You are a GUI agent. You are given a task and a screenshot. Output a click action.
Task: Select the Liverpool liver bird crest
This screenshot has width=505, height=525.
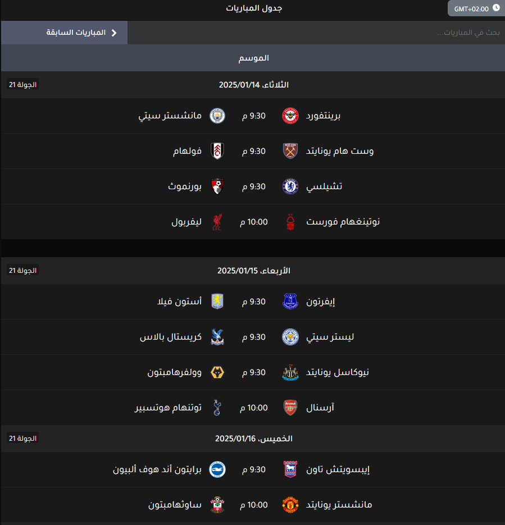pyautogui.click(x=217, y=222)
